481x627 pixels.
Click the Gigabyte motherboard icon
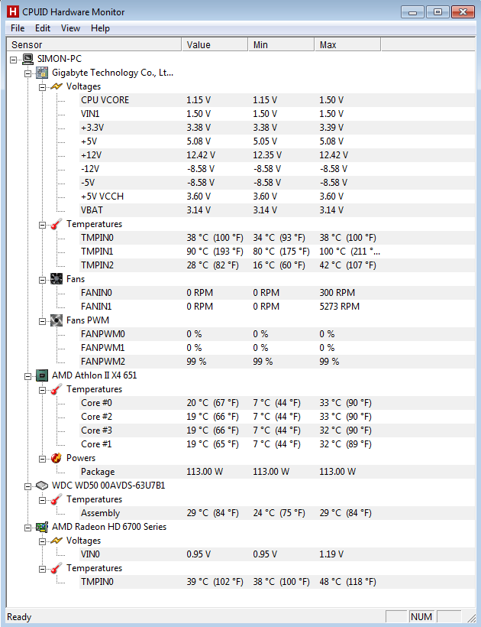42,73
